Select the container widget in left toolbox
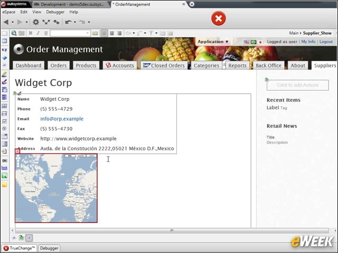Image resolution: width=338 pixels, height=253 pixels. tap(4, 33)
